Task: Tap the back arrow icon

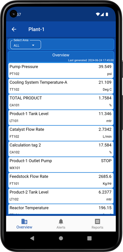Action: coord(14,29)
